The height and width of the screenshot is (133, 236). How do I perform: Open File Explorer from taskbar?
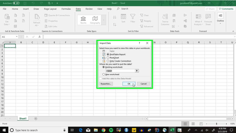[96, 130]
